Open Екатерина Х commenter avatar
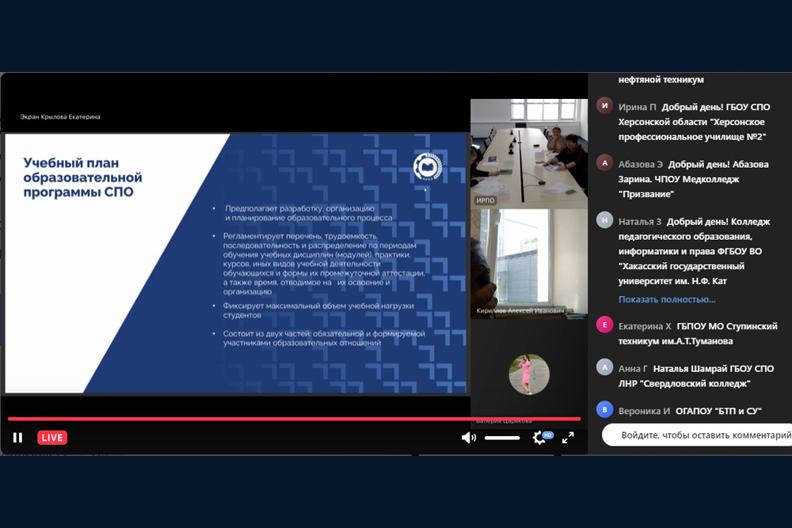792x528 pixels. coord(604,325)
